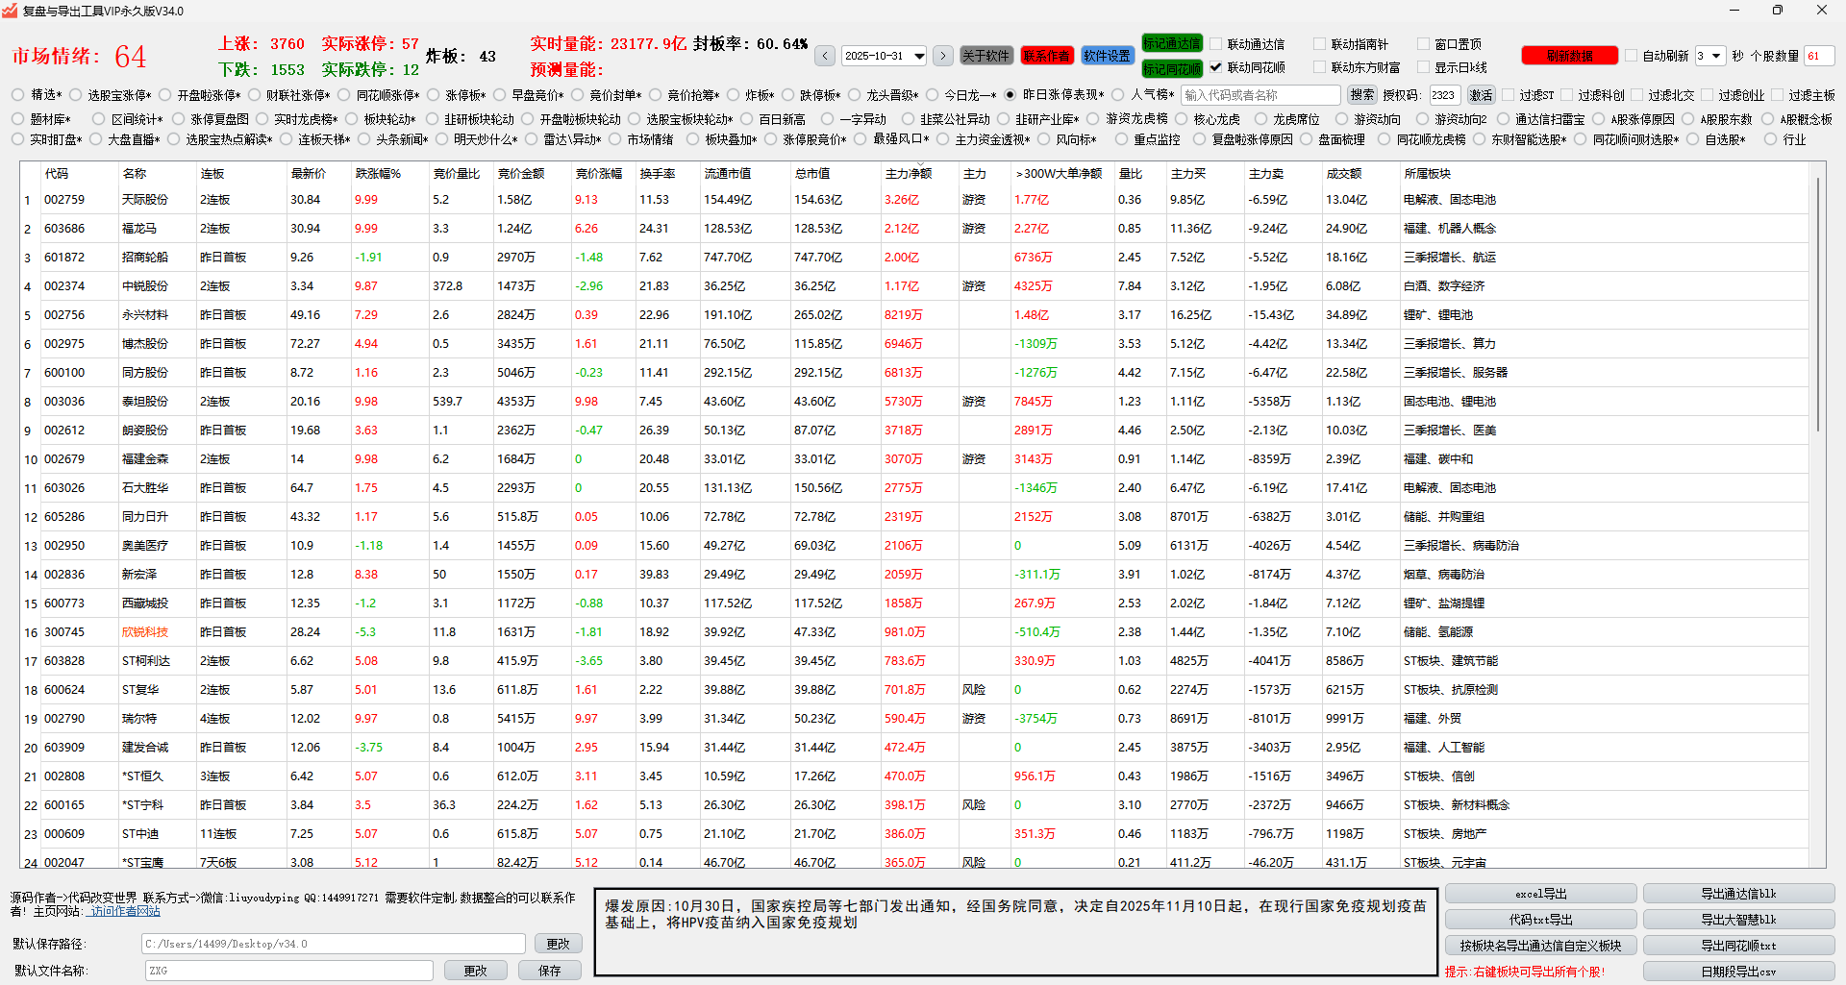This screenshot has width=1846, height=985.
Task: Select the 区间统计 radio option
Action: coord(99,119)
